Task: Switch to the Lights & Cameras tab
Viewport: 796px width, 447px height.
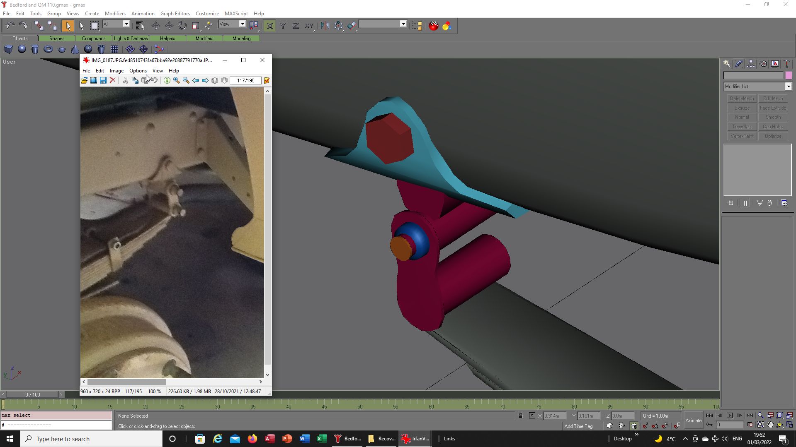Action: (131, 38)
